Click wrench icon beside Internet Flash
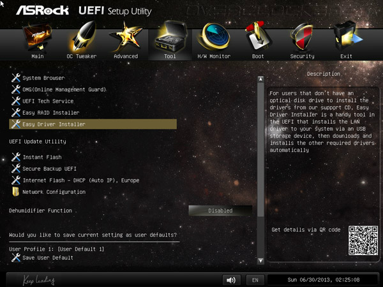This screenshot has height=287, width=383. pos(16,180)
